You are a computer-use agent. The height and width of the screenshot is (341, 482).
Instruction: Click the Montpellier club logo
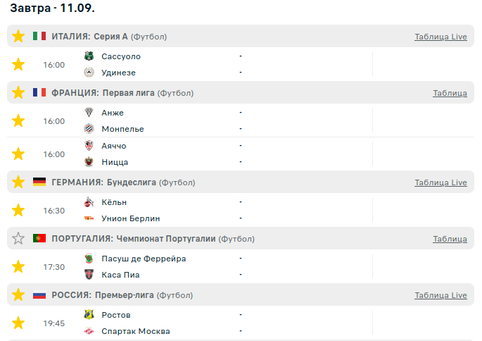(x=89, y=129)
